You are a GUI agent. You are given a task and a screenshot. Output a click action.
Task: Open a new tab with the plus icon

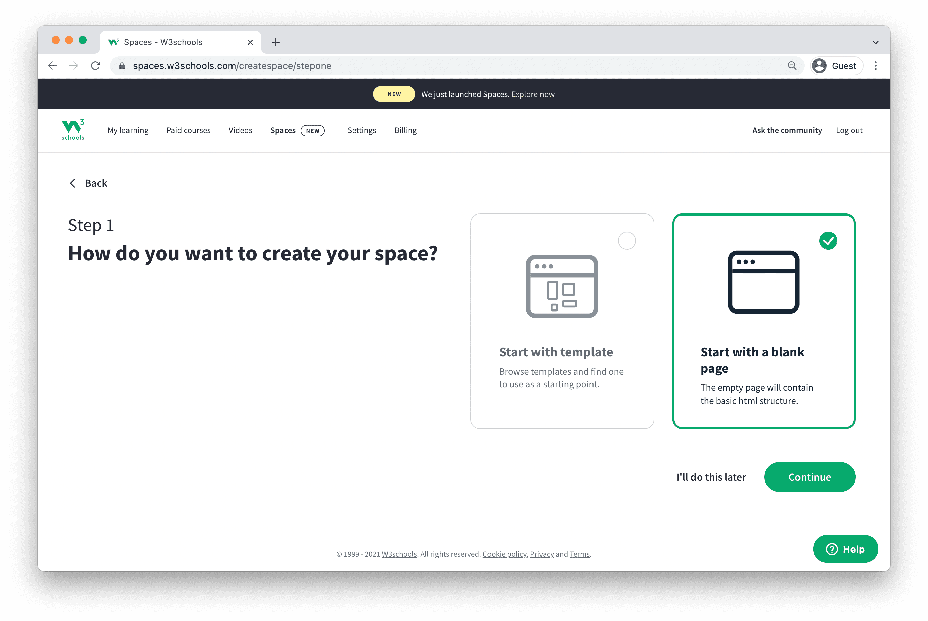276,42
